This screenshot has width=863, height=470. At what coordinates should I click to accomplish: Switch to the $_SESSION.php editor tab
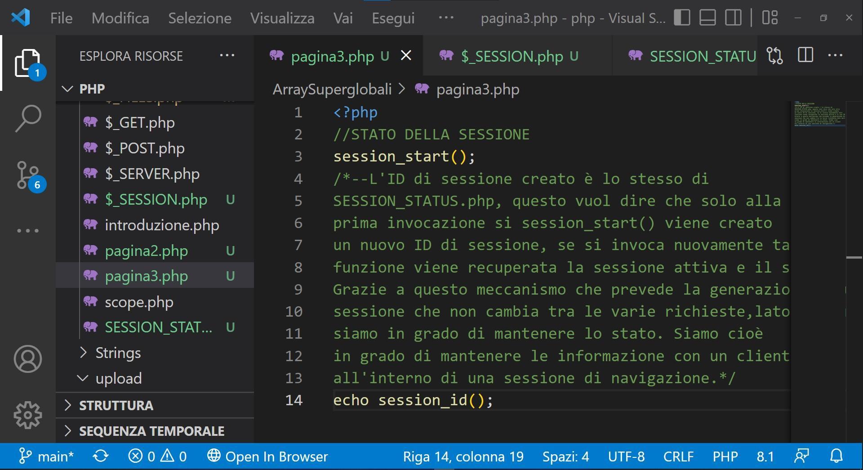[x=517, y=56]
